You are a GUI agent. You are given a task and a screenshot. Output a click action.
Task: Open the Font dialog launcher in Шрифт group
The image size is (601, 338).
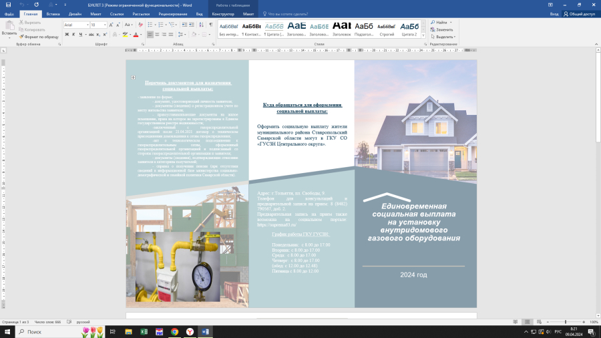143,45
